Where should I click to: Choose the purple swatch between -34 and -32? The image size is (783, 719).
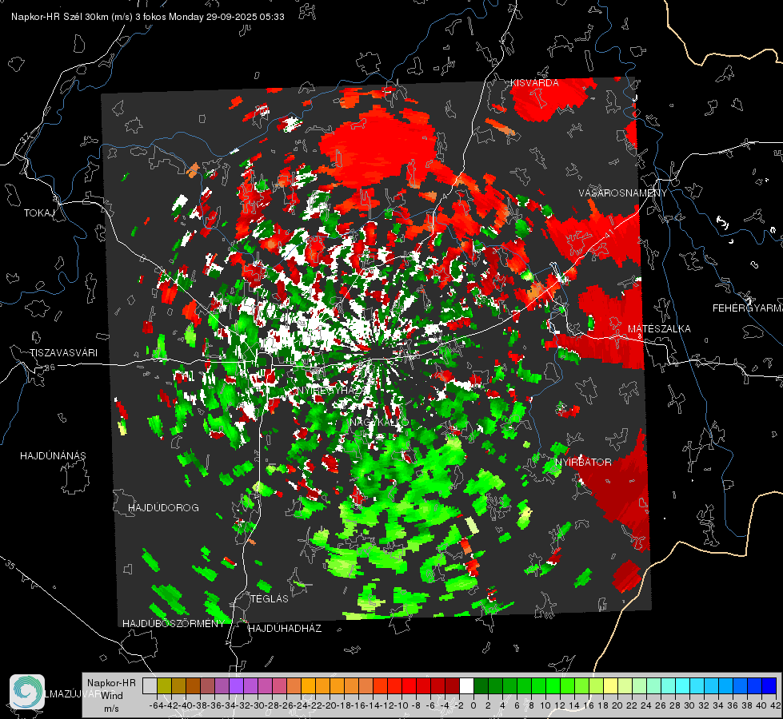tap(236, 686)
